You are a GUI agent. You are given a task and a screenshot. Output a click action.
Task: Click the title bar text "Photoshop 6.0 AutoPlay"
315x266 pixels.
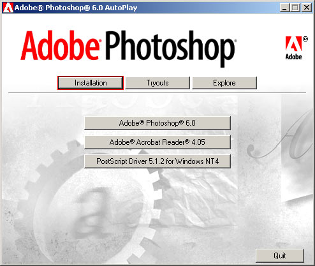point(91,8)
